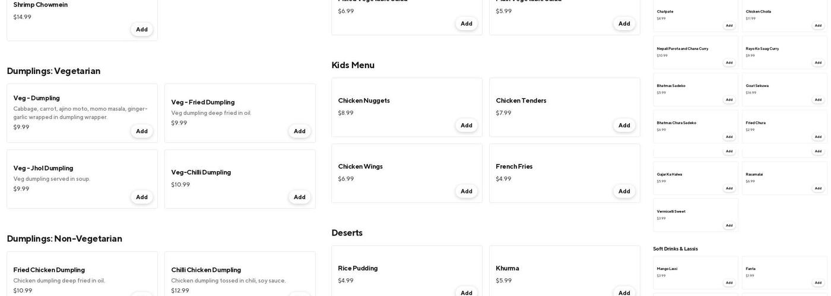Add Veg - Fried Dumpling to cart
The width and height of the screenshot is (831, 296).
pos(299,131)
